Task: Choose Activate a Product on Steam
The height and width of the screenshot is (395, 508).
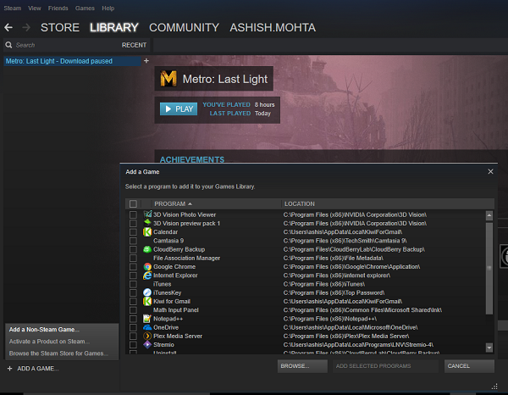Action: tap(49, 342)
